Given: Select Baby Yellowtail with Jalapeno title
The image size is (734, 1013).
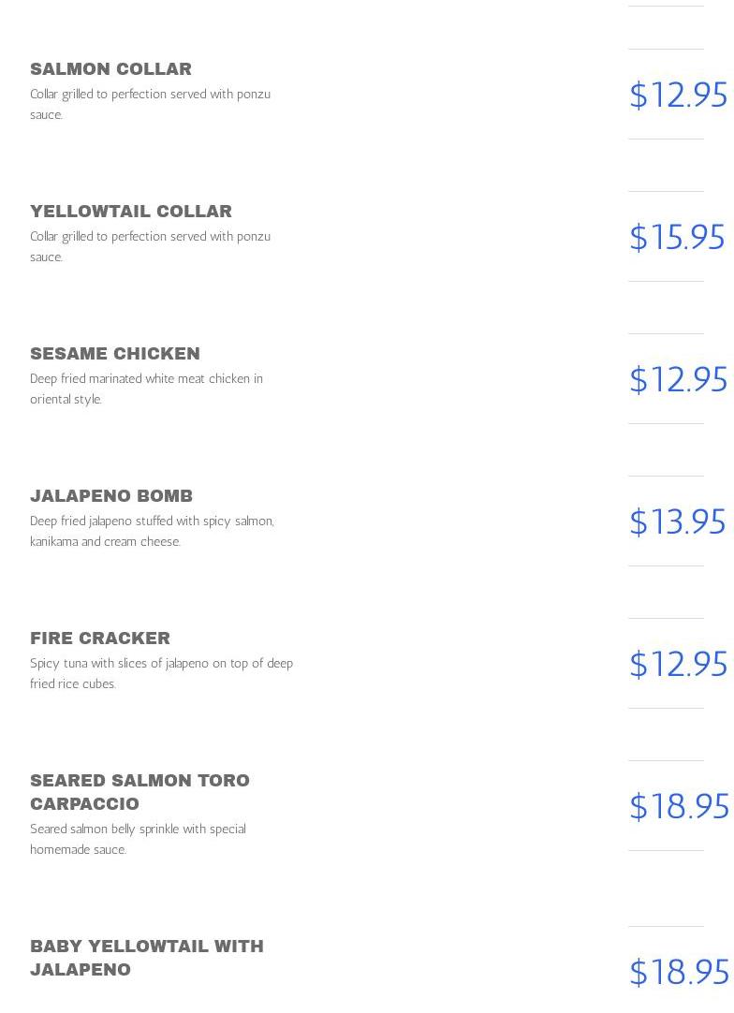Looking at the screenshot, I should coord(147,958).
